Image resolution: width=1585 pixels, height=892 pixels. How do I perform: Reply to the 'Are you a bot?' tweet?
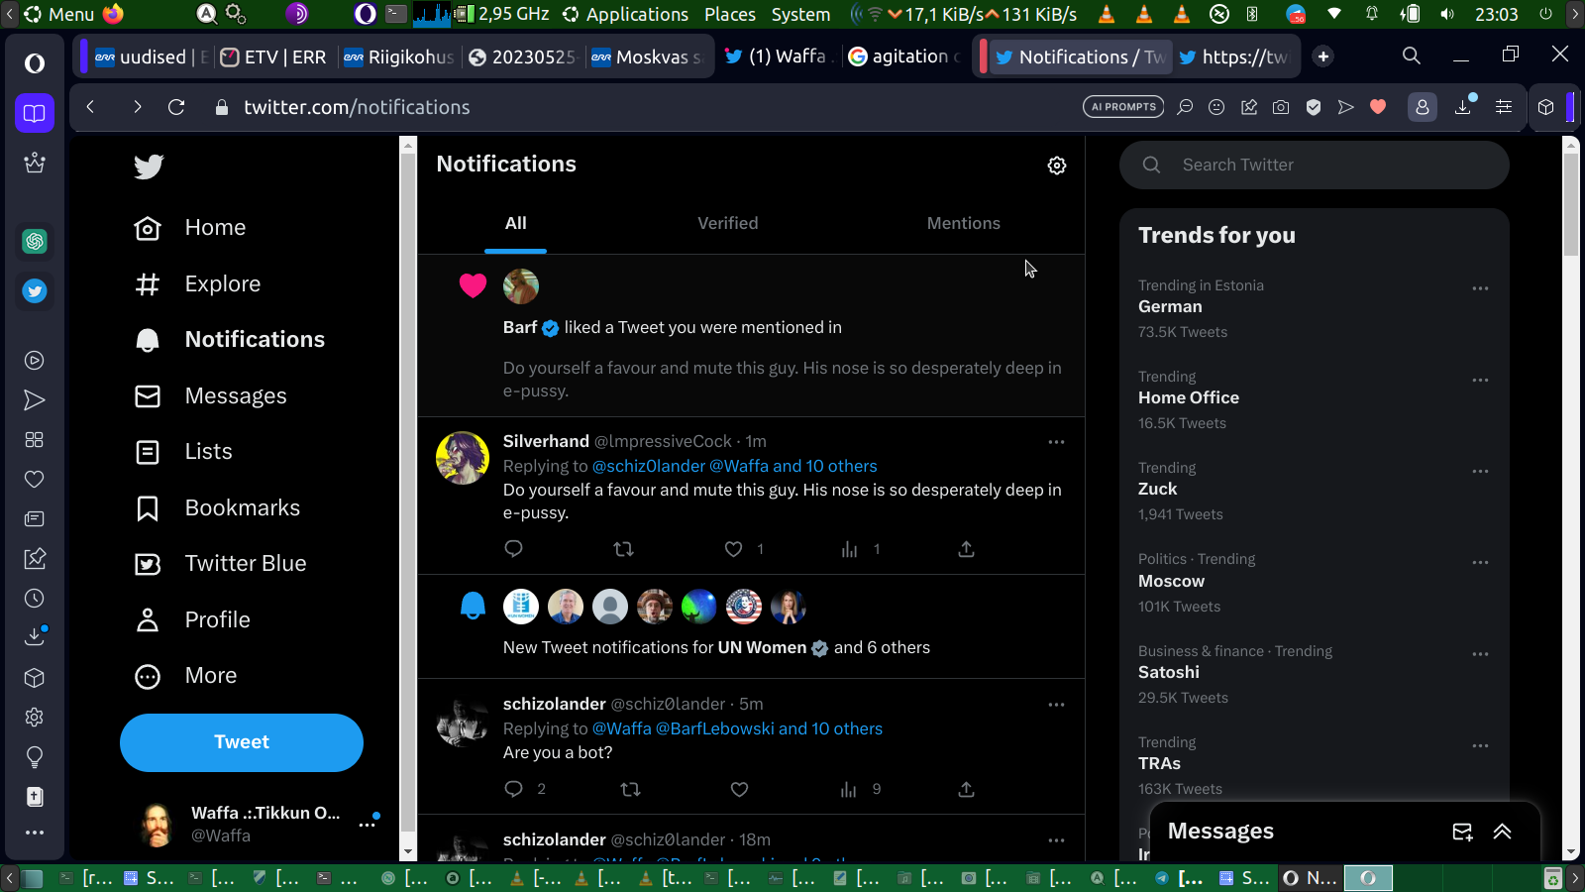[x=513, y=789]
